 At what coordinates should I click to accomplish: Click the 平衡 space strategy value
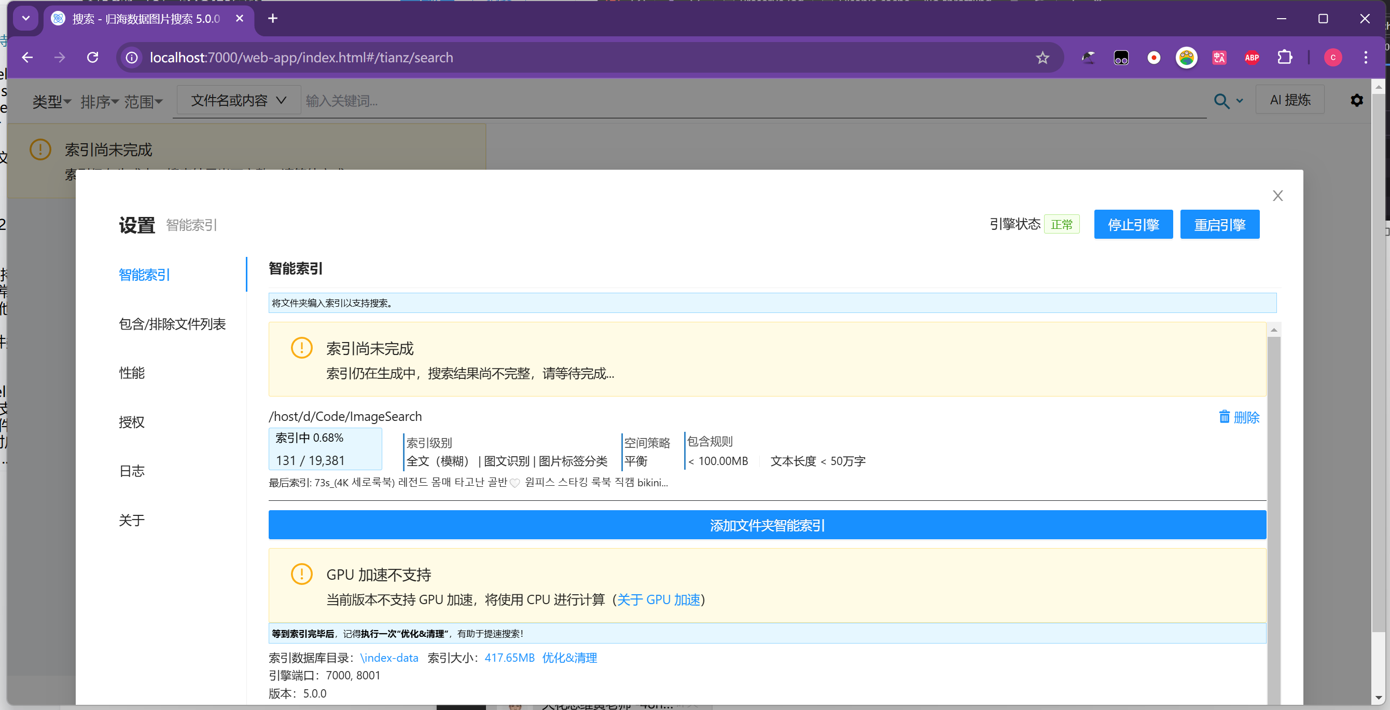pyautogui.click(x=636, y=461)
